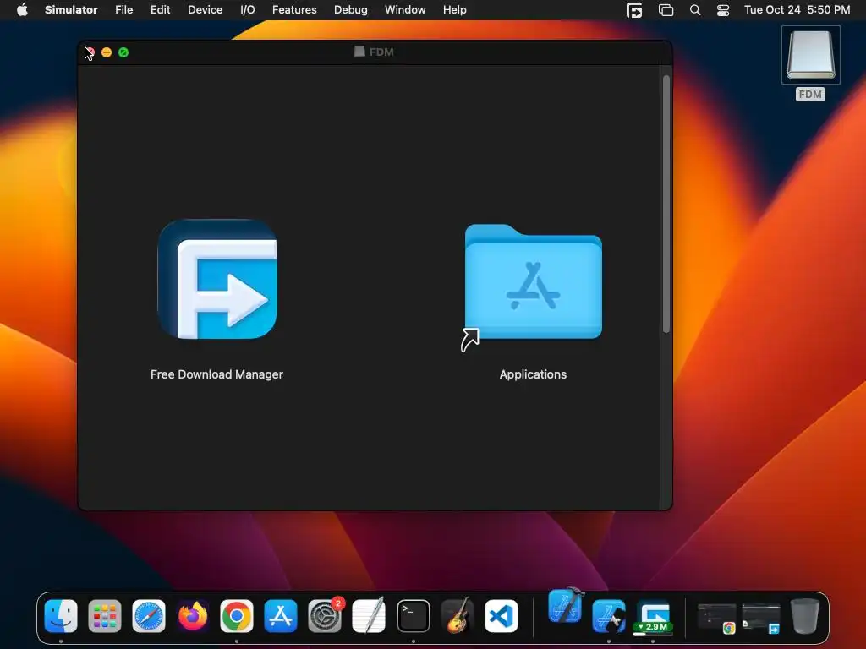Close the FDM window

coord(90,52)
